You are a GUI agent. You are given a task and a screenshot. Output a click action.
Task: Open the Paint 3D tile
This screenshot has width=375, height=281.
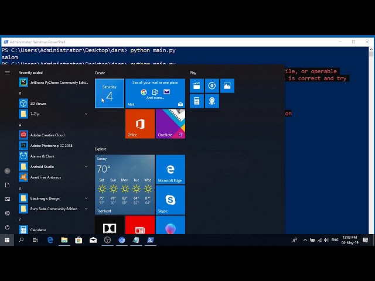(x=171, y=225)
